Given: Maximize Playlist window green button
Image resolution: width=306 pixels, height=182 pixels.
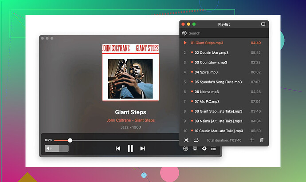Looking at the screenshot, I should (194, 24).
